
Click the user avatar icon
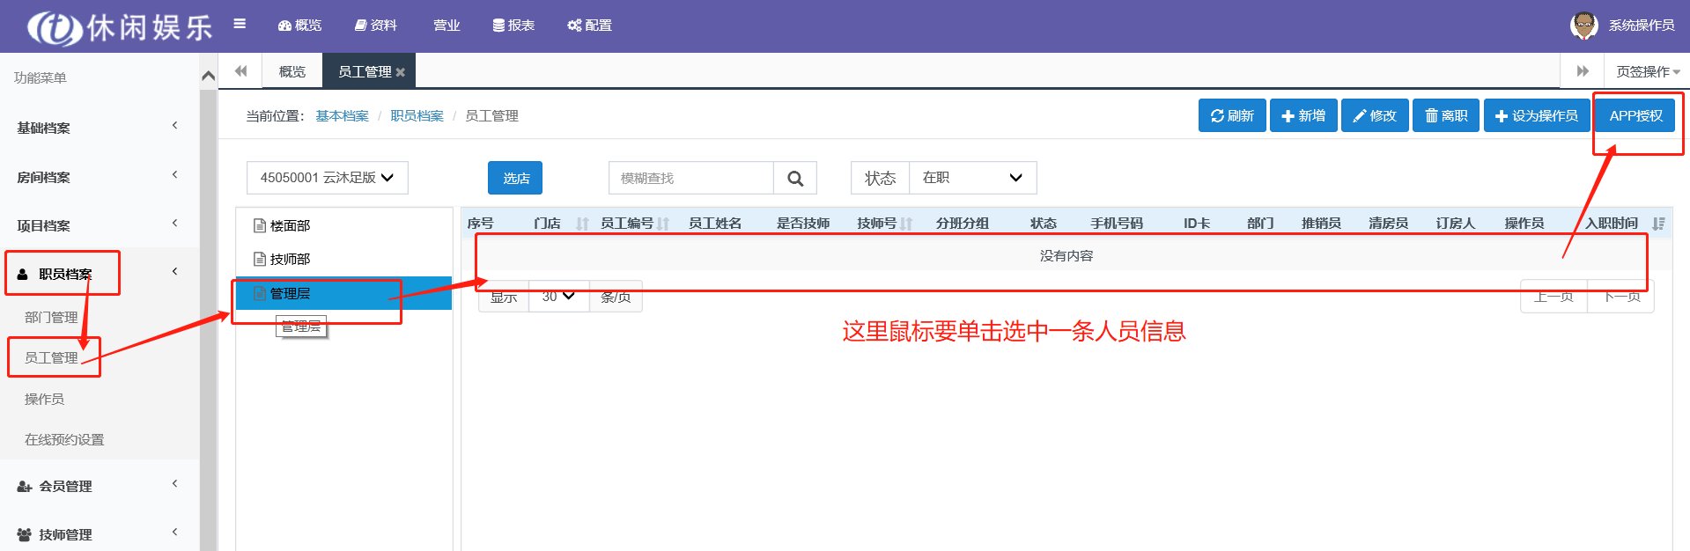tap(1583, 26)
